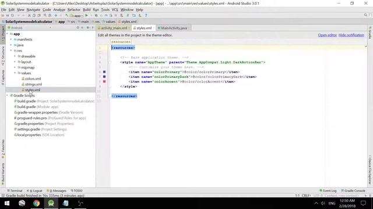The image size is (373, 209).
Task: Click the Synchronize toolbar icon
Action: 12,16
